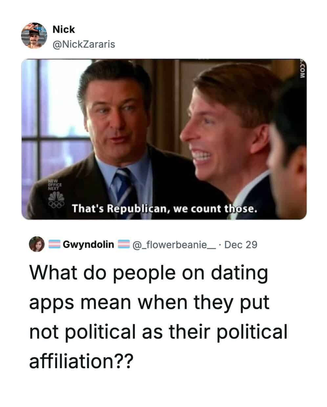Open the Gwyndolin display name

89,245
